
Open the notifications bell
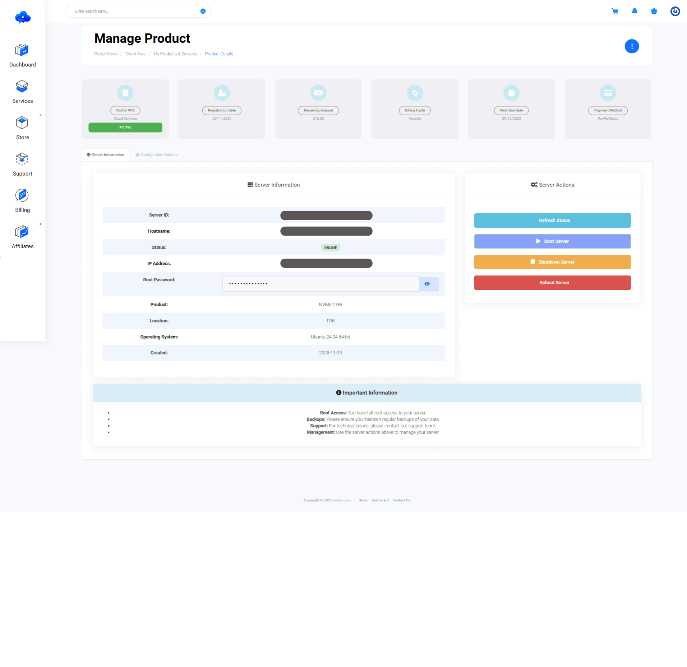pos(634,11)
